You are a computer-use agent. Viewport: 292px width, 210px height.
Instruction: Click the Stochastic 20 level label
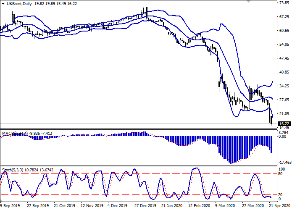click(281, 194)
